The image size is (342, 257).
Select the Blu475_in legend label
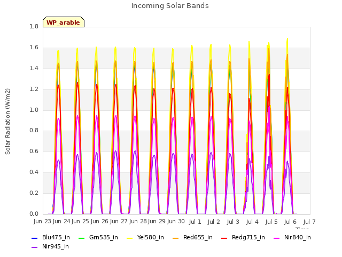56,237
